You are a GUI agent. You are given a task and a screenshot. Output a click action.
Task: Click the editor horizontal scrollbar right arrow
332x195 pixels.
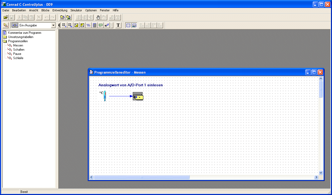point(316,177)
